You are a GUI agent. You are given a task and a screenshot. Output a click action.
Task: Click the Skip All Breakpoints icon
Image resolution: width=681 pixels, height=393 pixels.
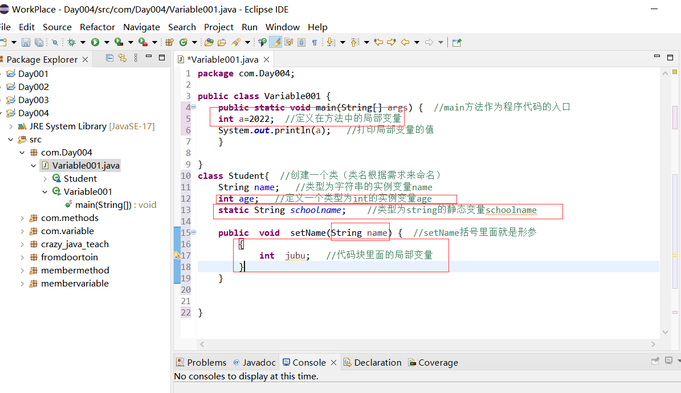point(55,42)
